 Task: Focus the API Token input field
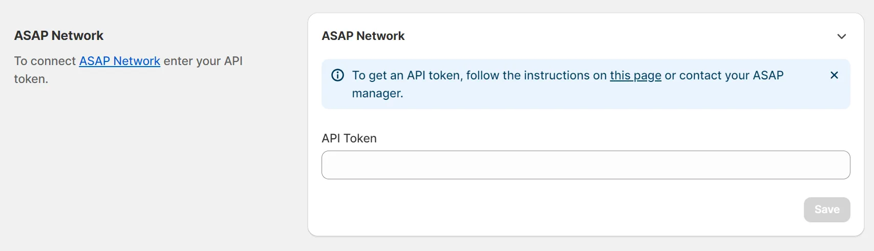tap(585, 165)
